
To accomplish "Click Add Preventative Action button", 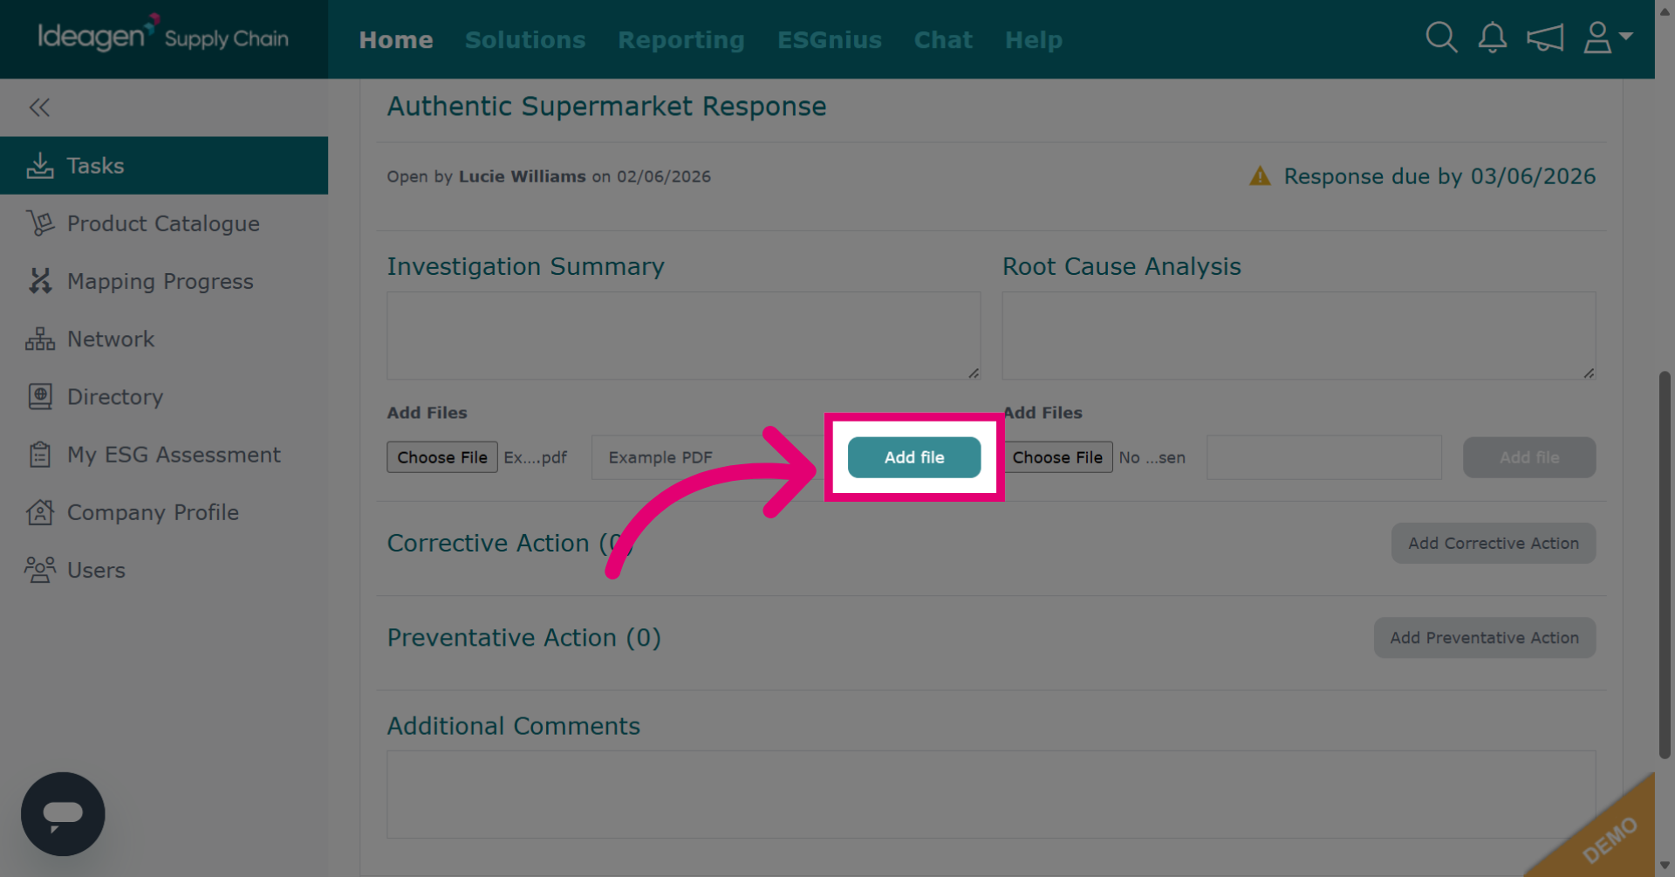I will point(1485,638).
